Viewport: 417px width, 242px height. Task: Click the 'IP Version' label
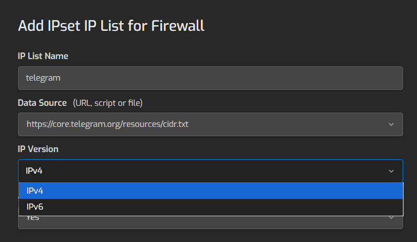click(x=38, y=149)
